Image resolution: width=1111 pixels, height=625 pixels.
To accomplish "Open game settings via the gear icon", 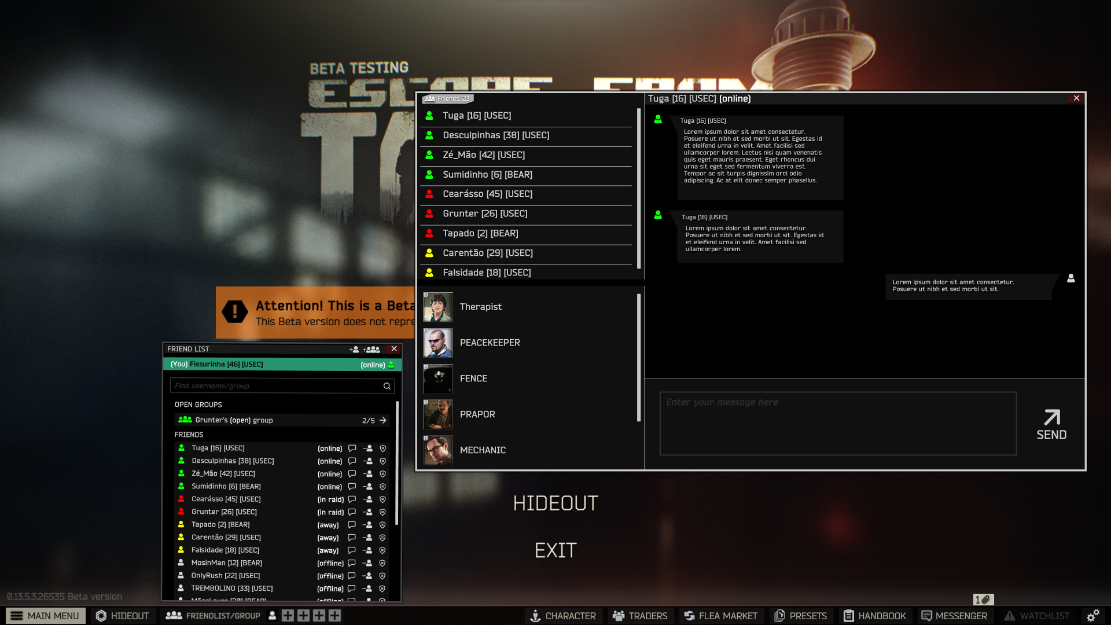I will coord(1093,616).
